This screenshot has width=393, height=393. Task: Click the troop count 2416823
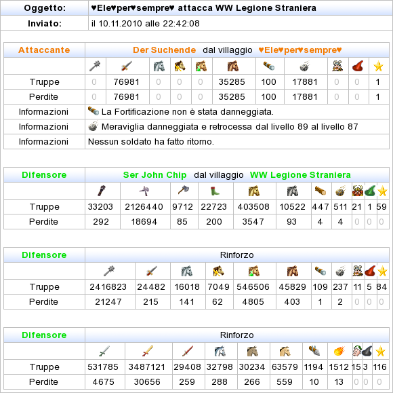[x=108, y=287]
